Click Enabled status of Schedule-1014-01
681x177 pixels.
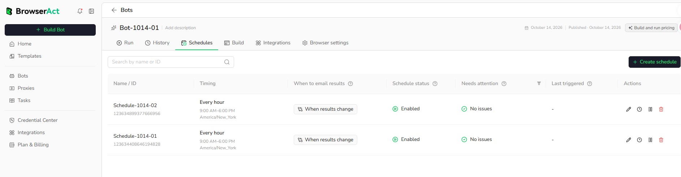(406, 140)
